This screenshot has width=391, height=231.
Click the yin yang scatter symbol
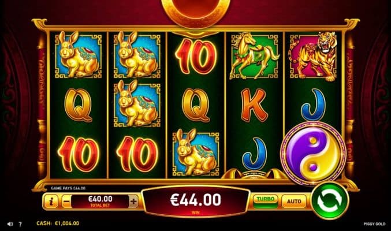(x=313, y=152)
